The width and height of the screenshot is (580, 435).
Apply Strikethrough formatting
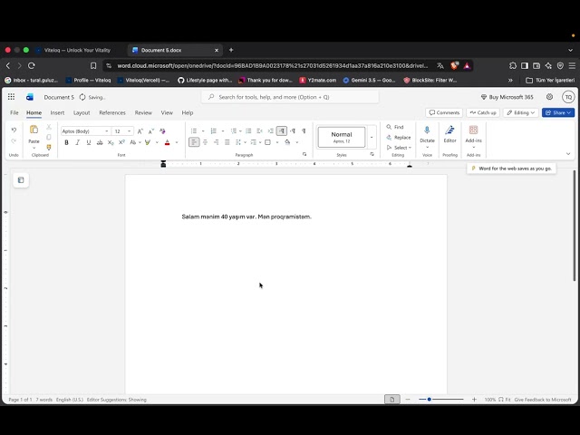(100, 142)
